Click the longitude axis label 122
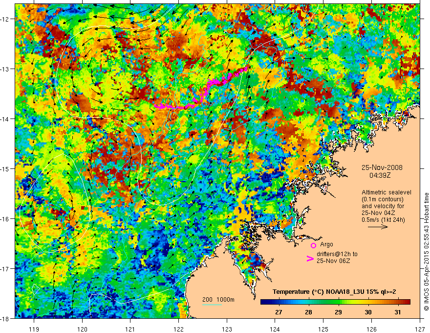Image resolution: width=430 pixels, height=333 pixels. click(178, 329)
